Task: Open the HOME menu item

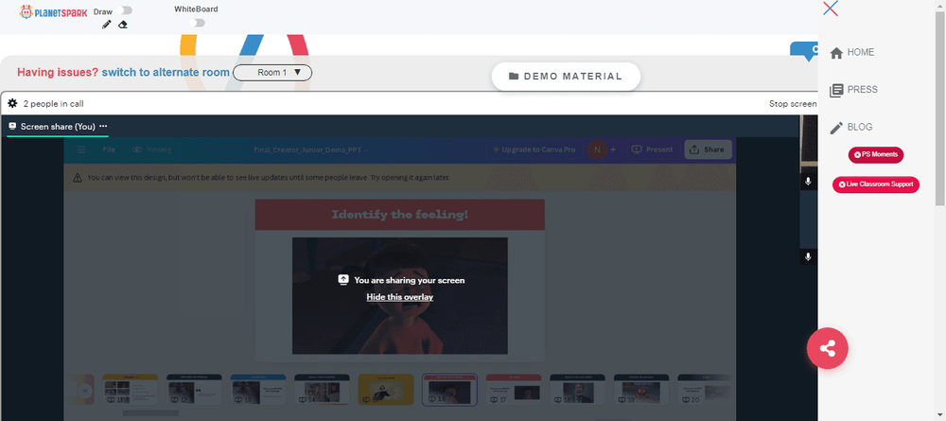Action: tap(852, 52)
